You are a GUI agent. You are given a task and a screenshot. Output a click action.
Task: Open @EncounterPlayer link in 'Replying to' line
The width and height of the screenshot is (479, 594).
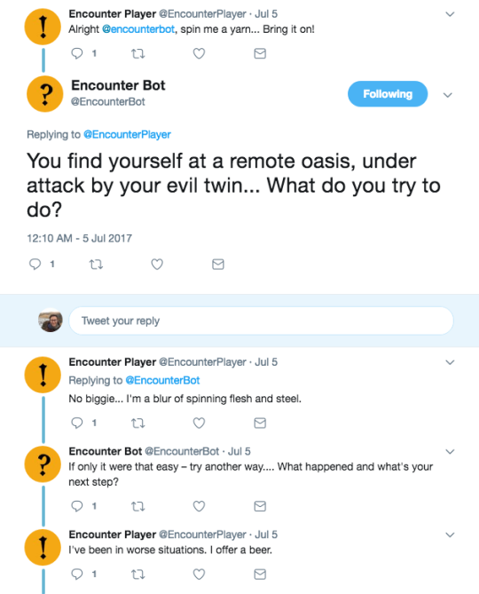pos(127,134)
